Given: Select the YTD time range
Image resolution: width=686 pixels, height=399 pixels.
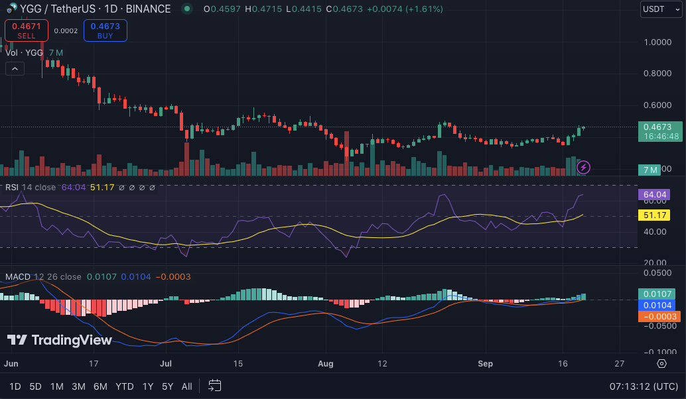Looking at the screenshot, I should click(124, 386).
